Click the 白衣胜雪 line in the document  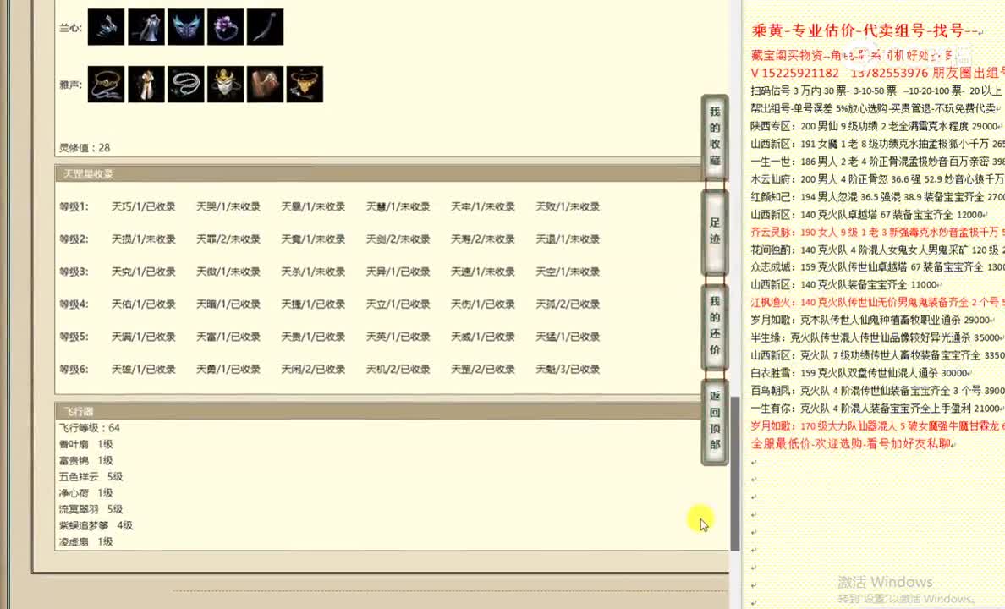pos(861,372)
